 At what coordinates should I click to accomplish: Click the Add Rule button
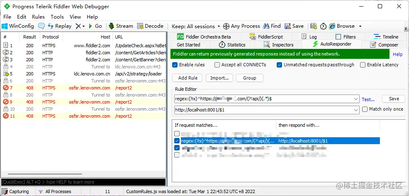coord(188,78)
